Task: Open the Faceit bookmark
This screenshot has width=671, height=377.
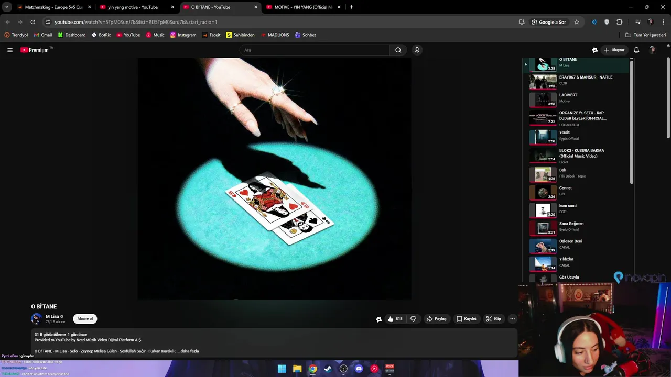Action: tap(211, 35)
